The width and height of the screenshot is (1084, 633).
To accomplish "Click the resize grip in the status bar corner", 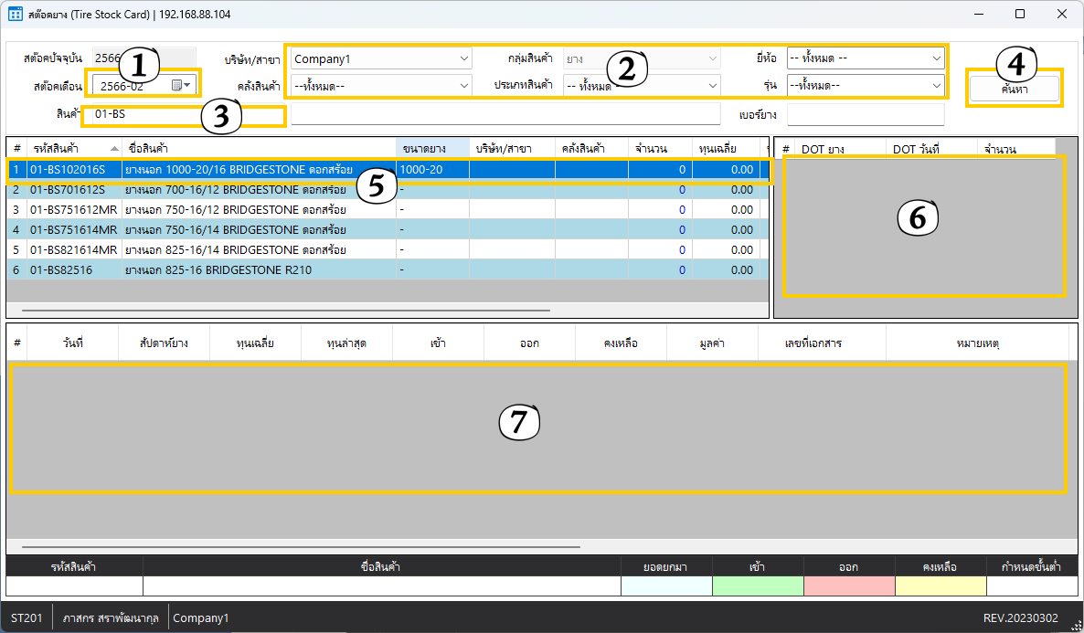I will (x=1075, y=625).
